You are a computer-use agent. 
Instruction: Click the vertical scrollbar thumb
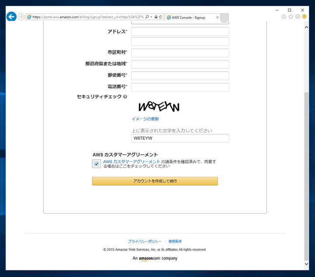click(306, 176)
